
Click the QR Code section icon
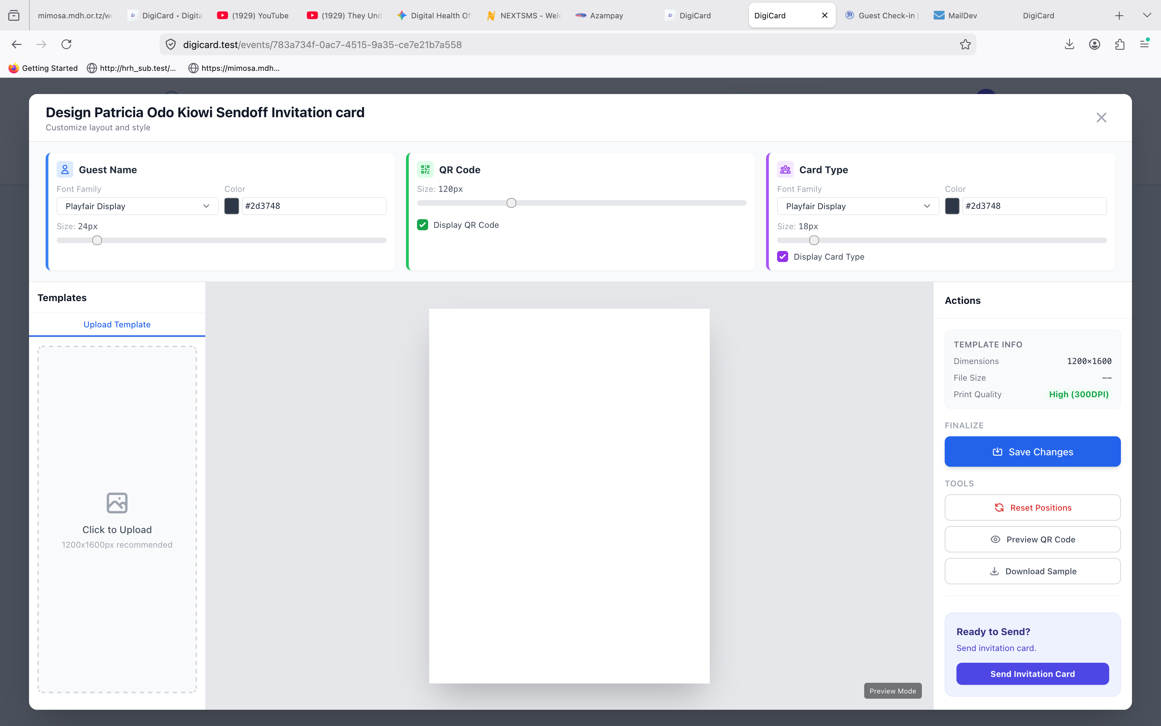point(425,169)
